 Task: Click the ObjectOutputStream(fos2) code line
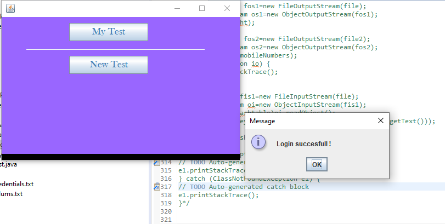pyautogui.click(x=309, y=47)
